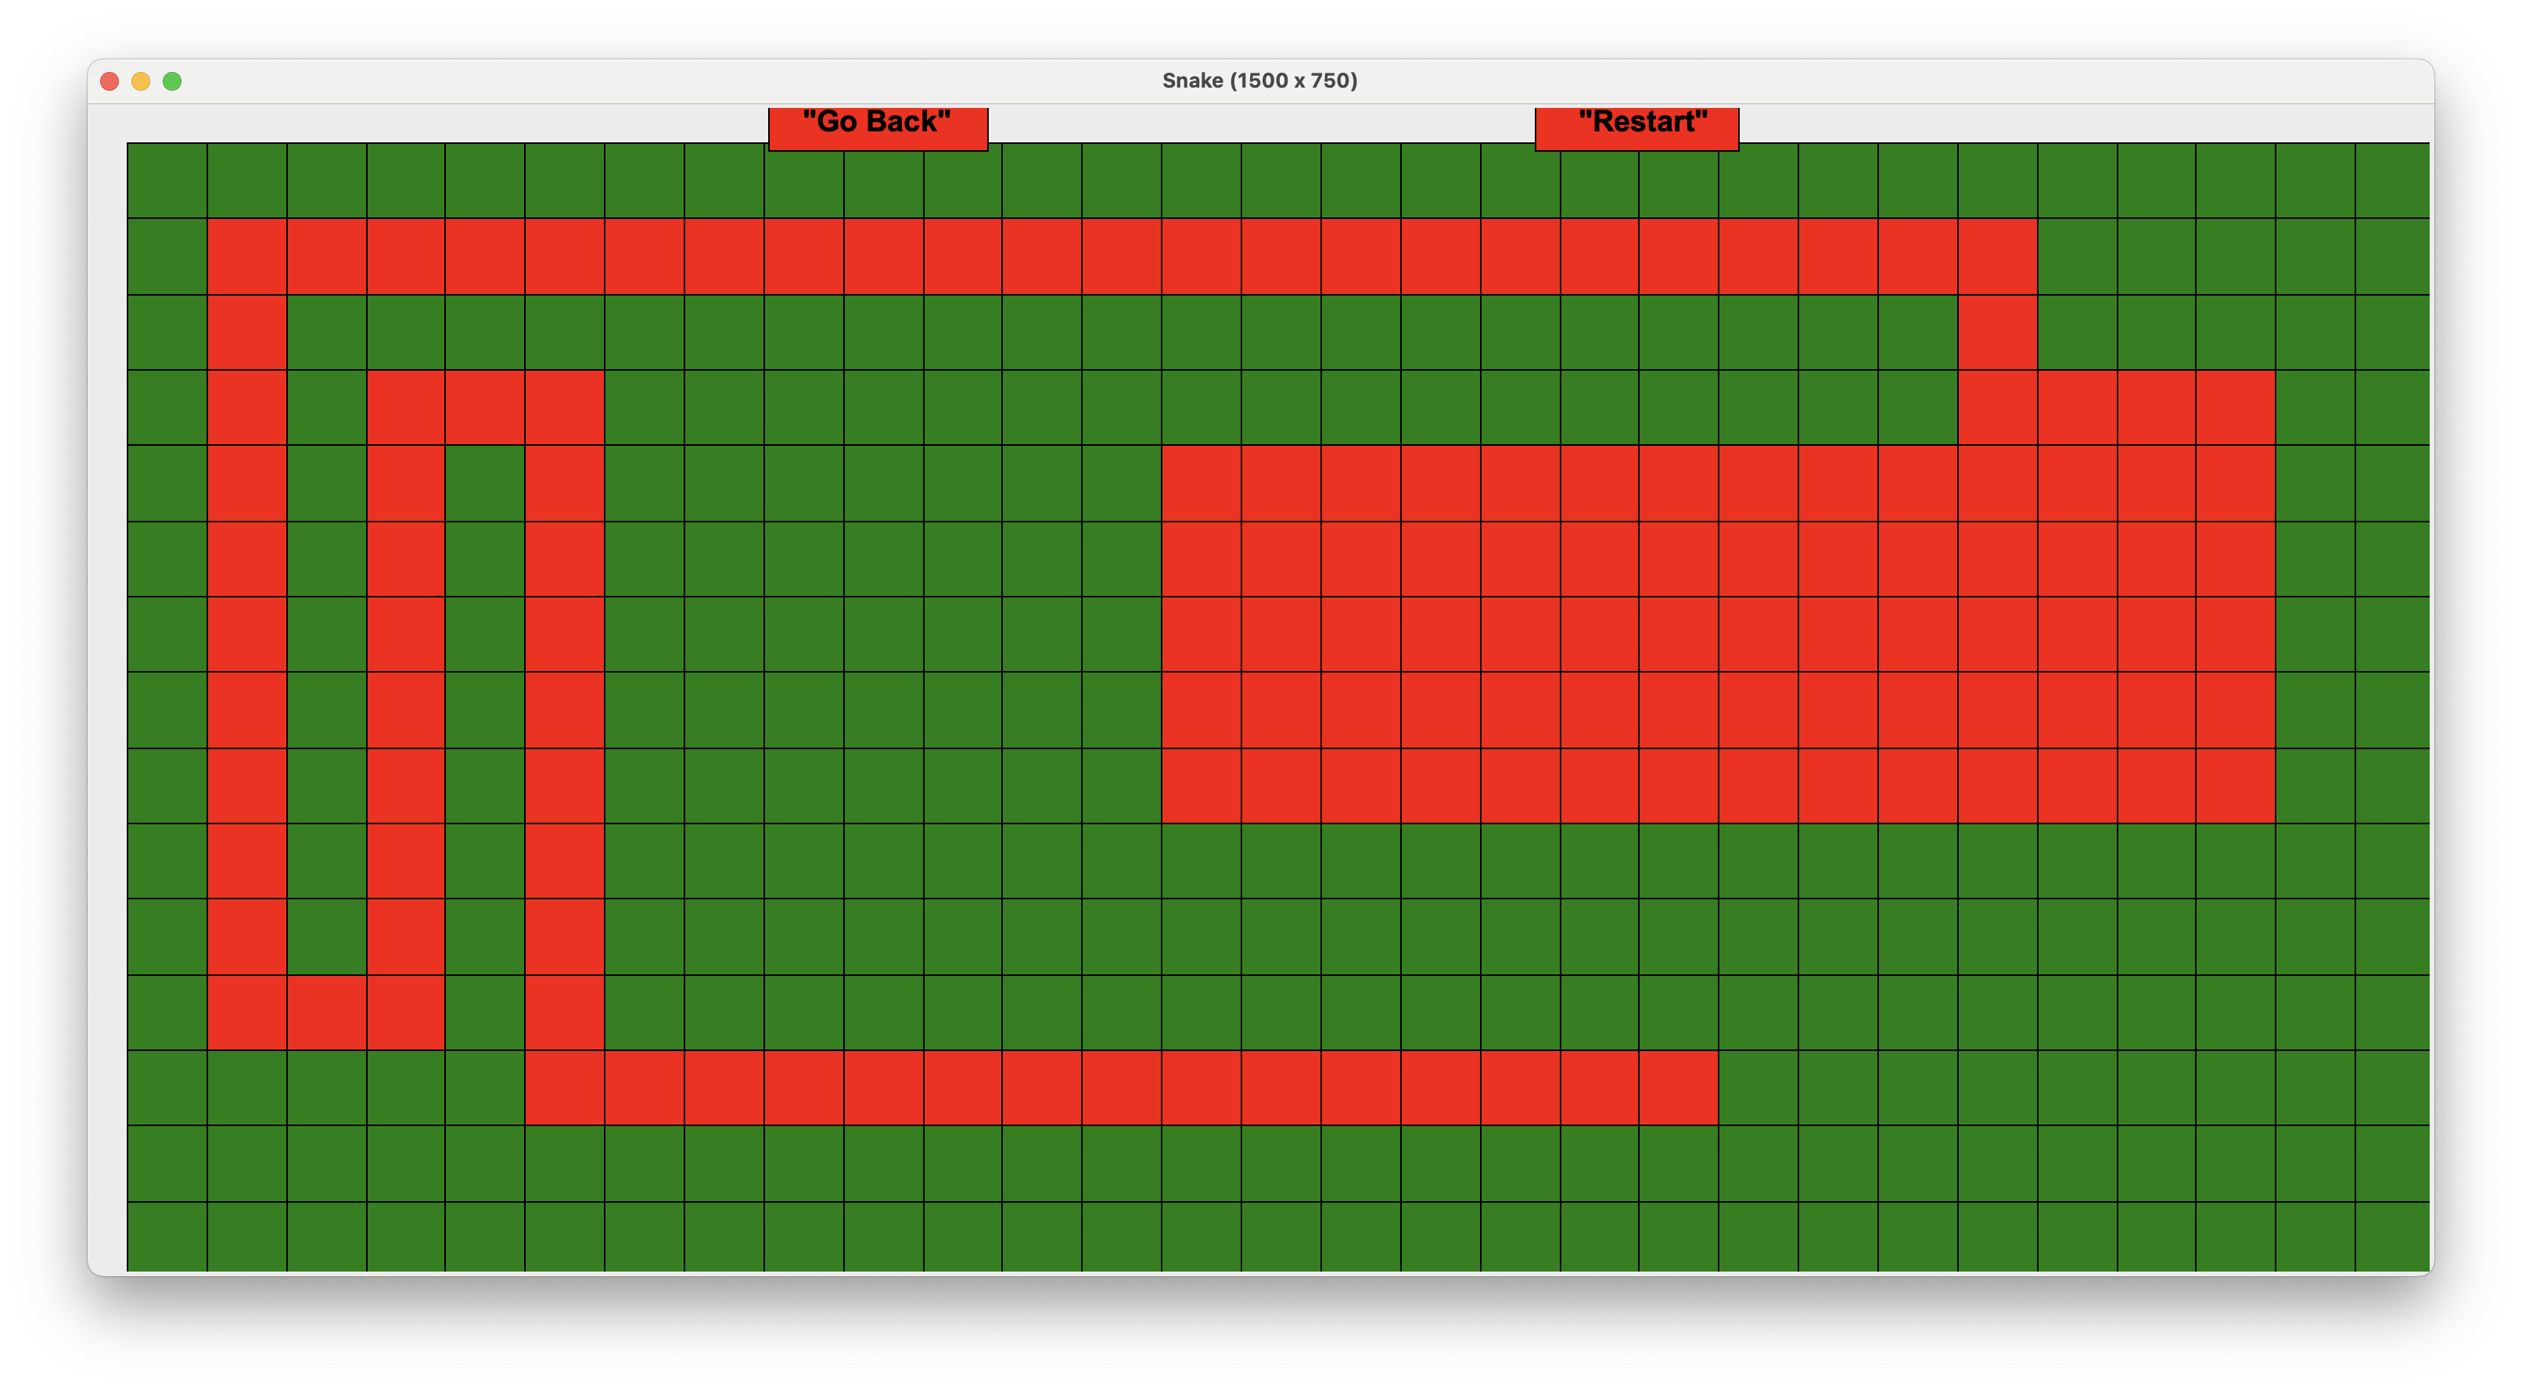Close the Snake window
Screen dimensions: 2522x1392
tap(110, 81)
